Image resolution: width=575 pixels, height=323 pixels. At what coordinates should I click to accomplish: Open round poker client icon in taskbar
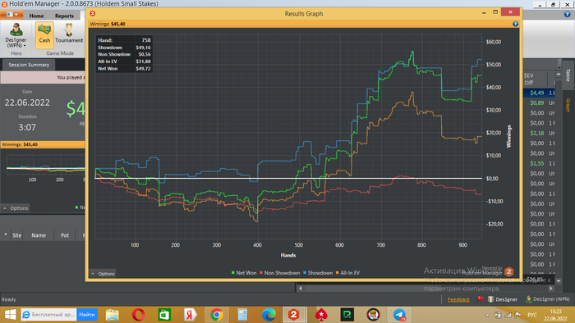coord(373,315)
